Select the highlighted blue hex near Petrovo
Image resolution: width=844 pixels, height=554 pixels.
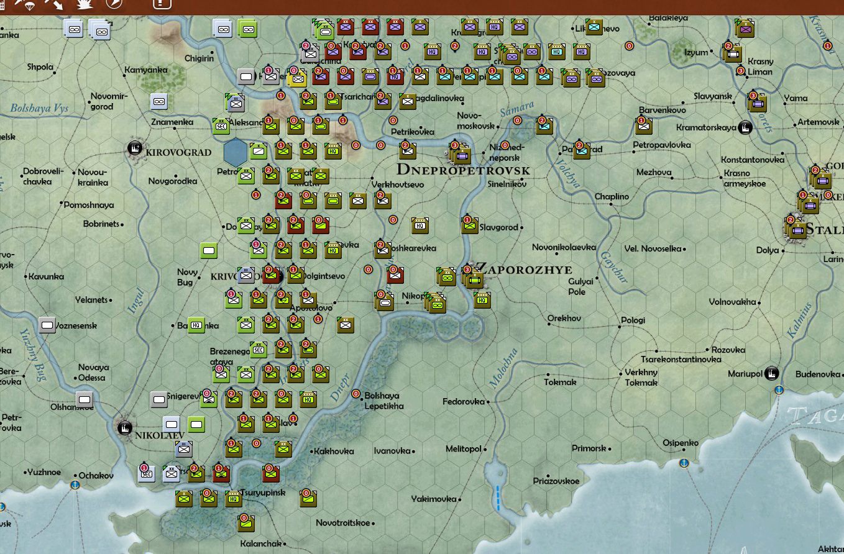point(235,152)
